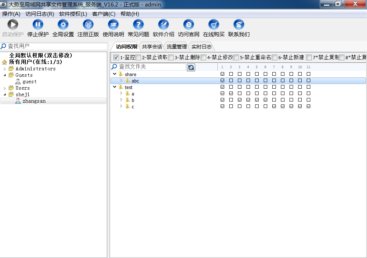Toggle the 1-监控 checkbox
This screenshot has width=367, height=258.
116,57
